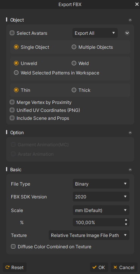This screenshot has width=140, height=274.
Task: Click the Reset button
Action: click(15, 267)
